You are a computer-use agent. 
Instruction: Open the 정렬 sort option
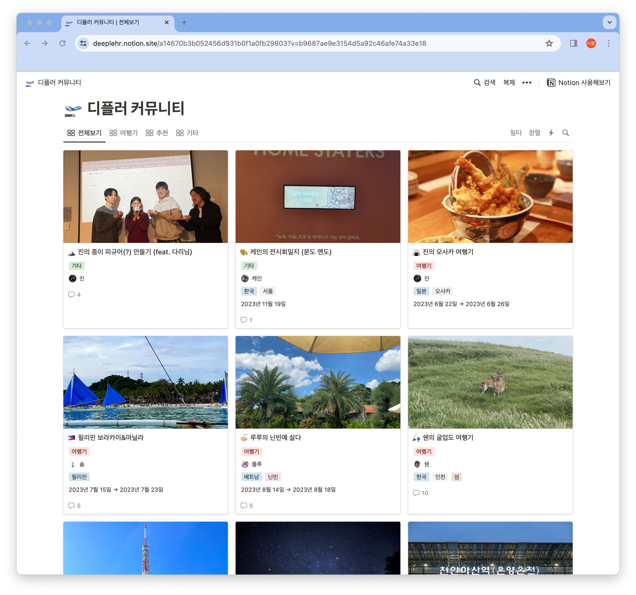[534, 133]
